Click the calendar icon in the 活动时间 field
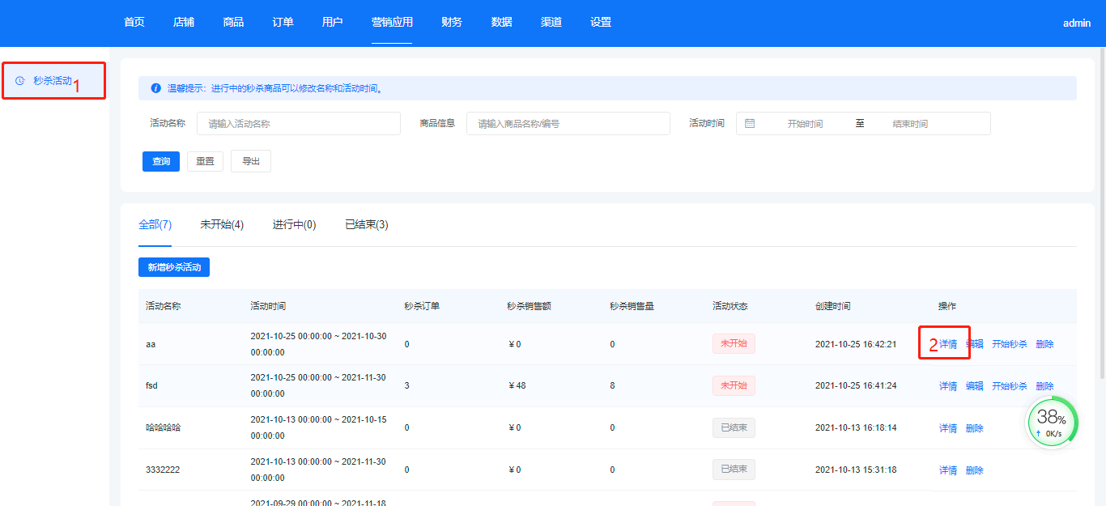1106x506 pixels. pos(750,124)
